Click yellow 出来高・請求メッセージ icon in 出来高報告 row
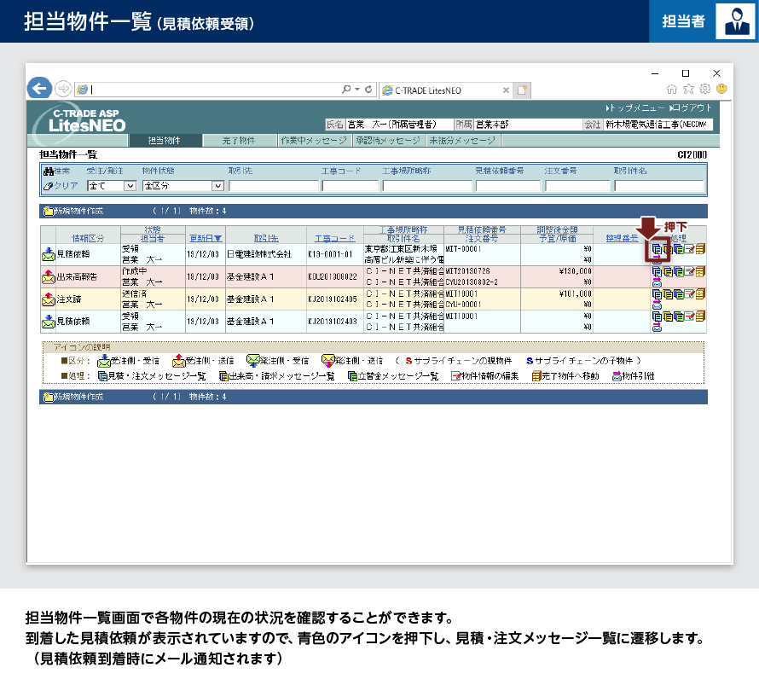The height and width of the screenshot is (691, 759). (x=668, y=271)
